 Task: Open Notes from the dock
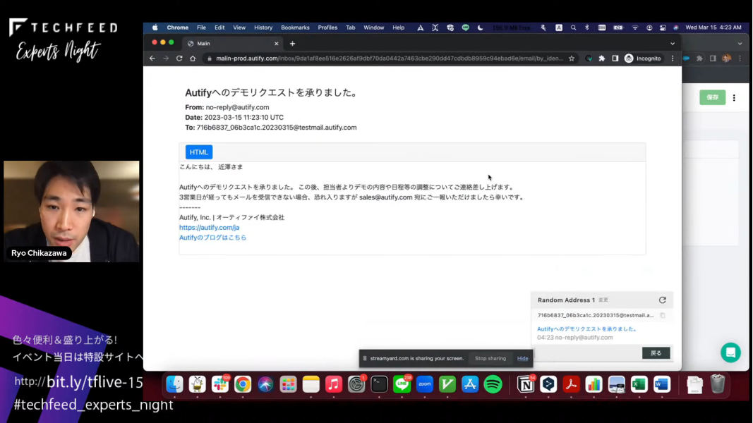[311, 384]
